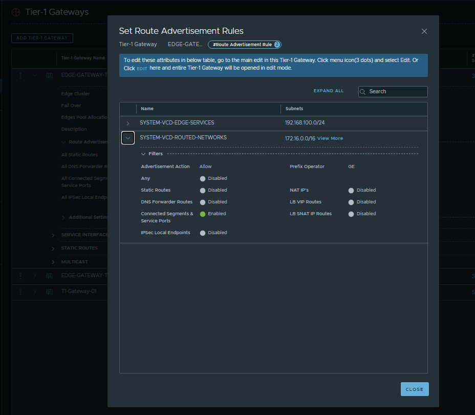Click the Route Advertisement Rule count badge
The image size is (475, 415).
click(277, 45)
